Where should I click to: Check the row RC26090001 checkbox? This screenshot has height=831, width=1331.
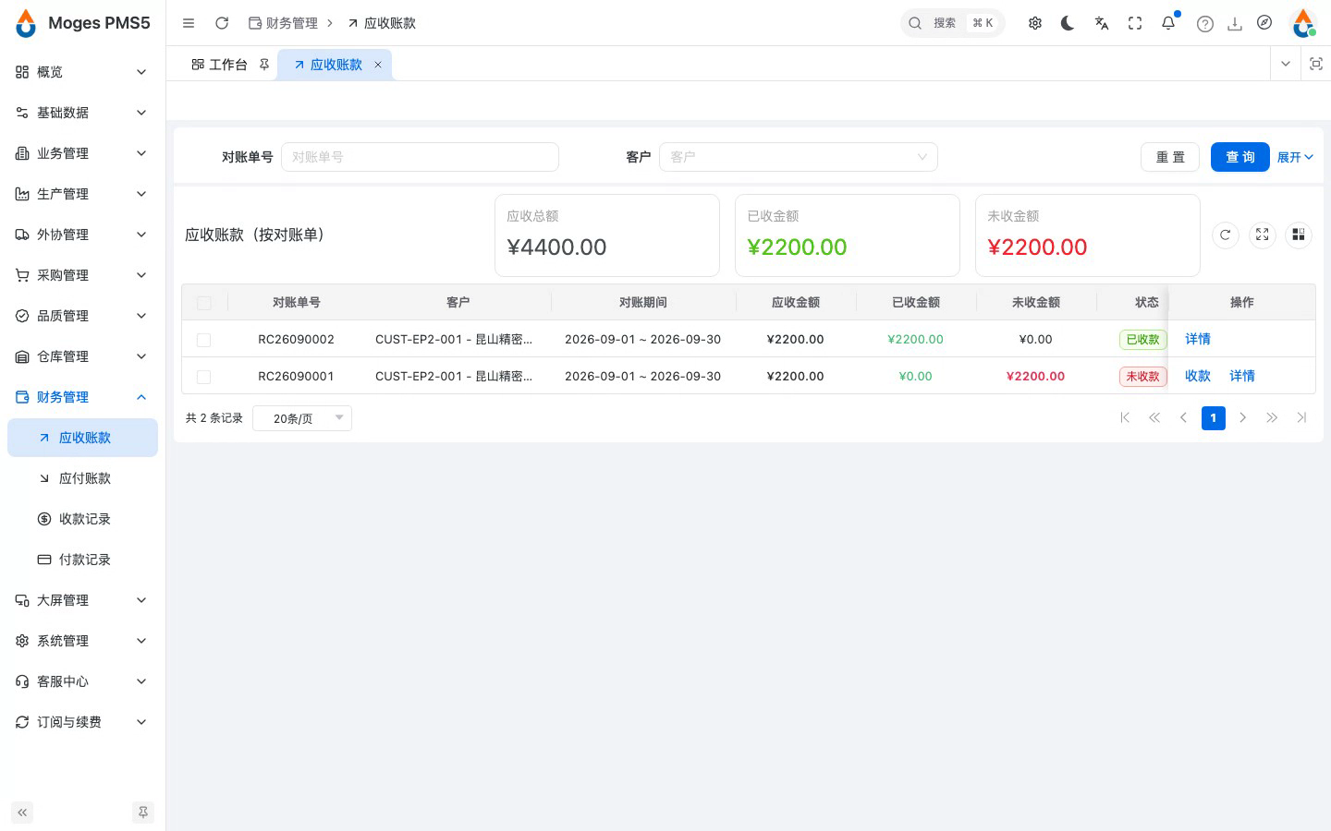[204, 377]
